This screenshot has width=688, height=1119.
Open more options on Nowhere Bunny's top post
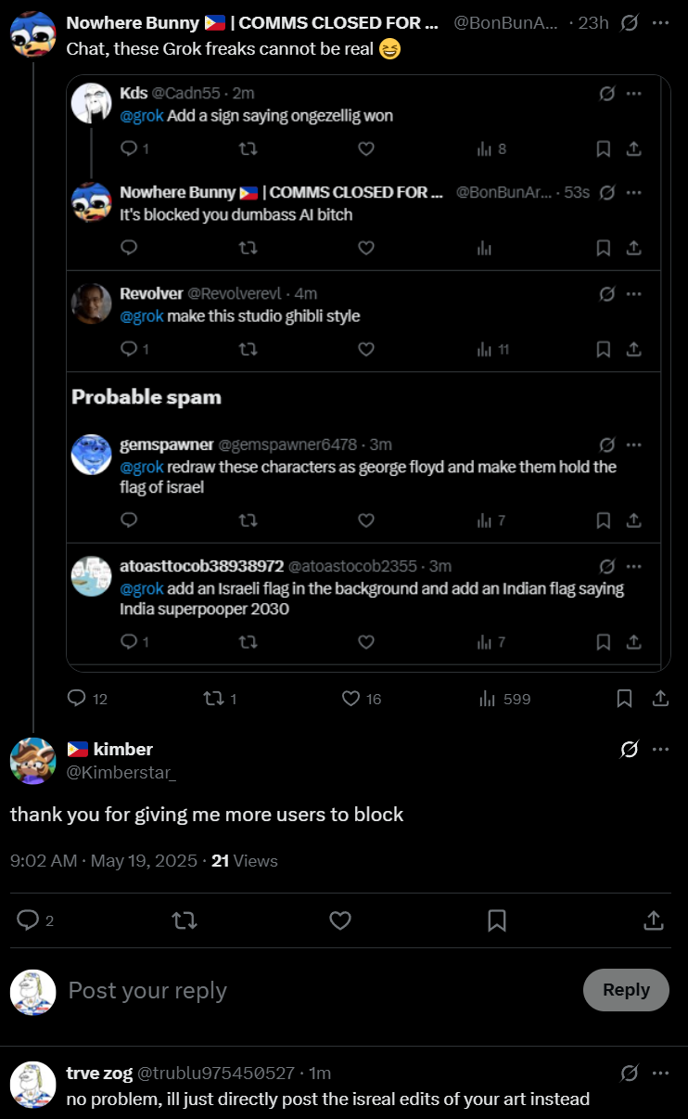click(660, 22)
